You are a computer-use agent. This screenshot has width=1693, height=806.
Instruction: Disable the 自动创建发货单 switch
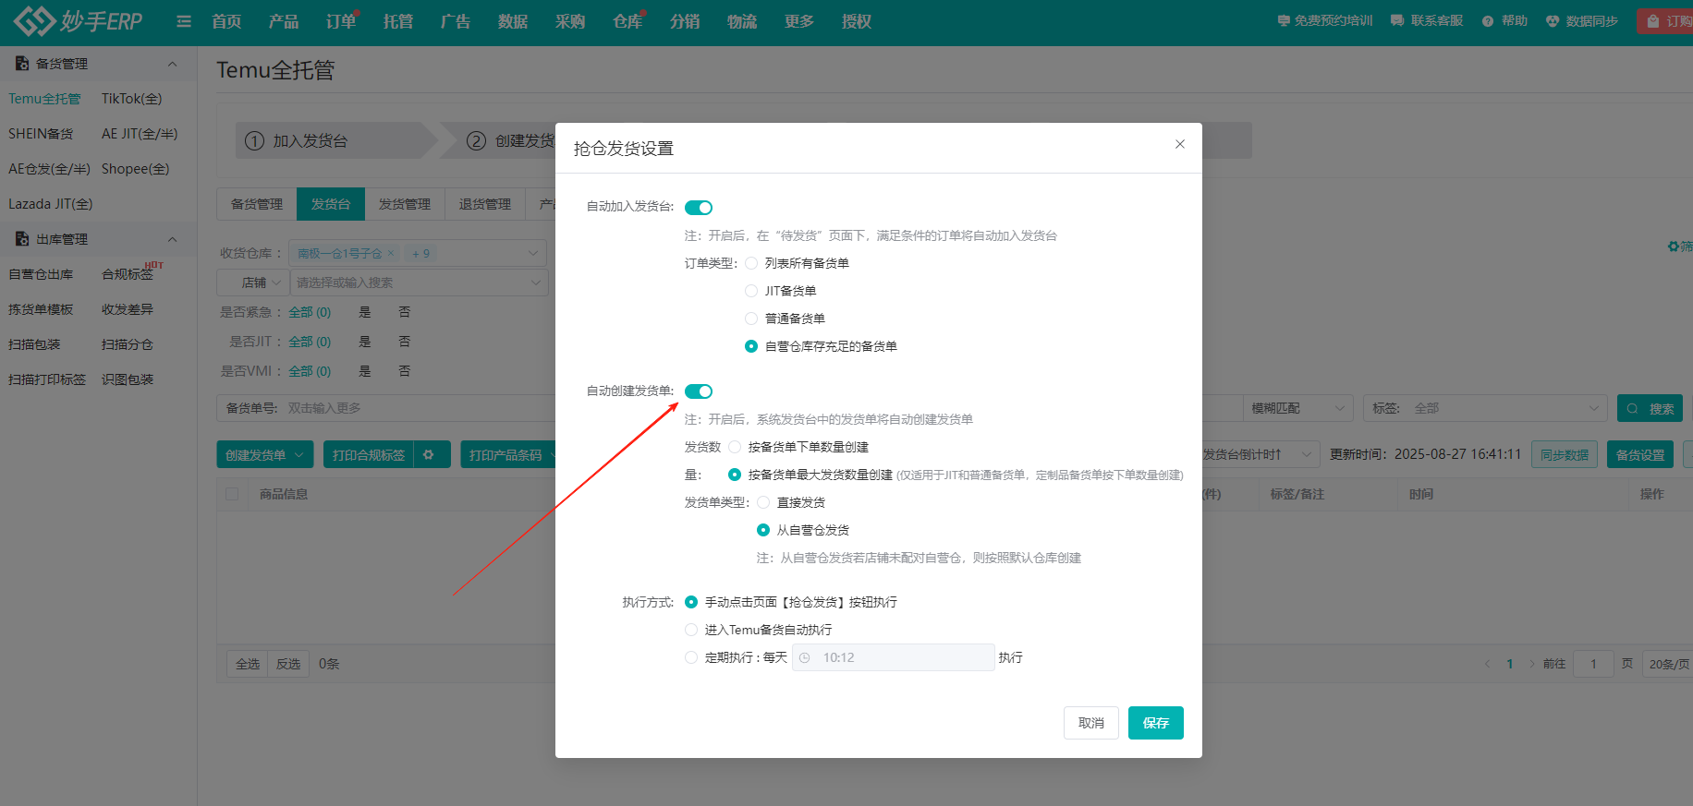click(x=699, y=391)
